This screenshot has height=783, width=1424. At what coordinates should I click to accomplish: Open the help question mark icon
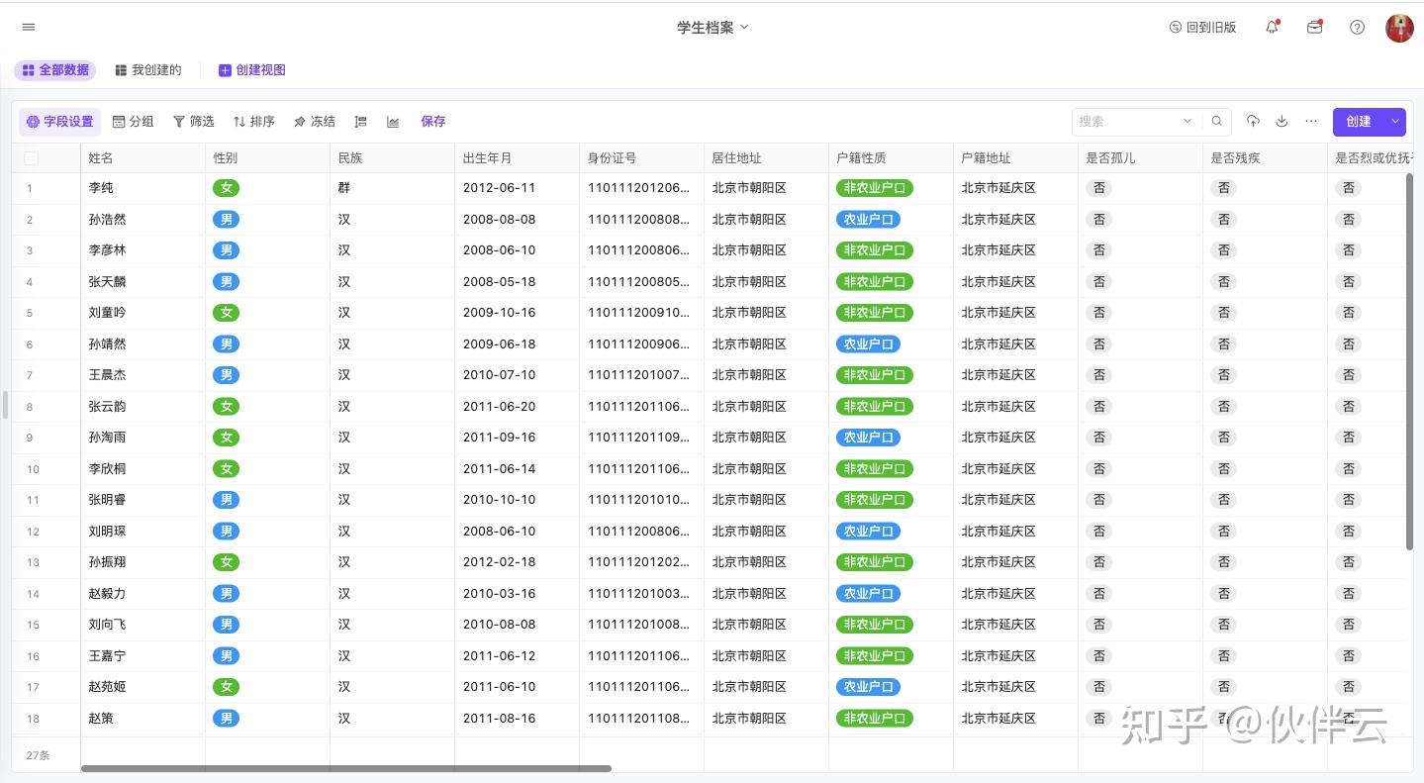coord(1358,27)
